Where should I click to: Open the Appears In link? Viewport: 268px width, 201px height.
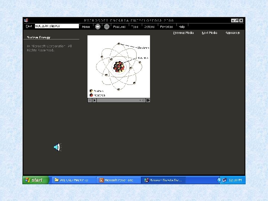coord(233,33)
